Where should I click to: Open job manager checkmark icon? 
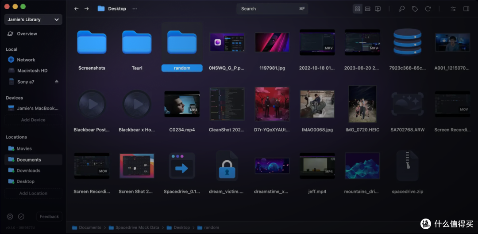(21, 217)
